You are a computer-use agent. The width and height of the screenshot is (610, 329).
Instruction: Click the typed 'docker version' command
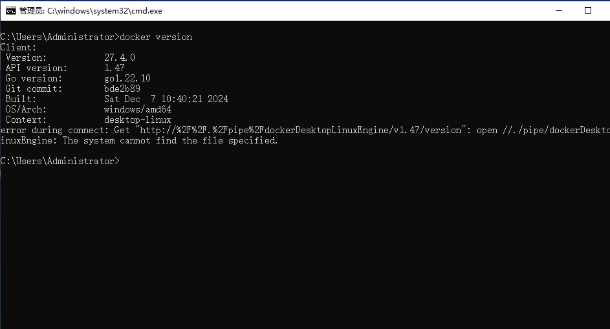pyautogui.click(x=156, y=37)
